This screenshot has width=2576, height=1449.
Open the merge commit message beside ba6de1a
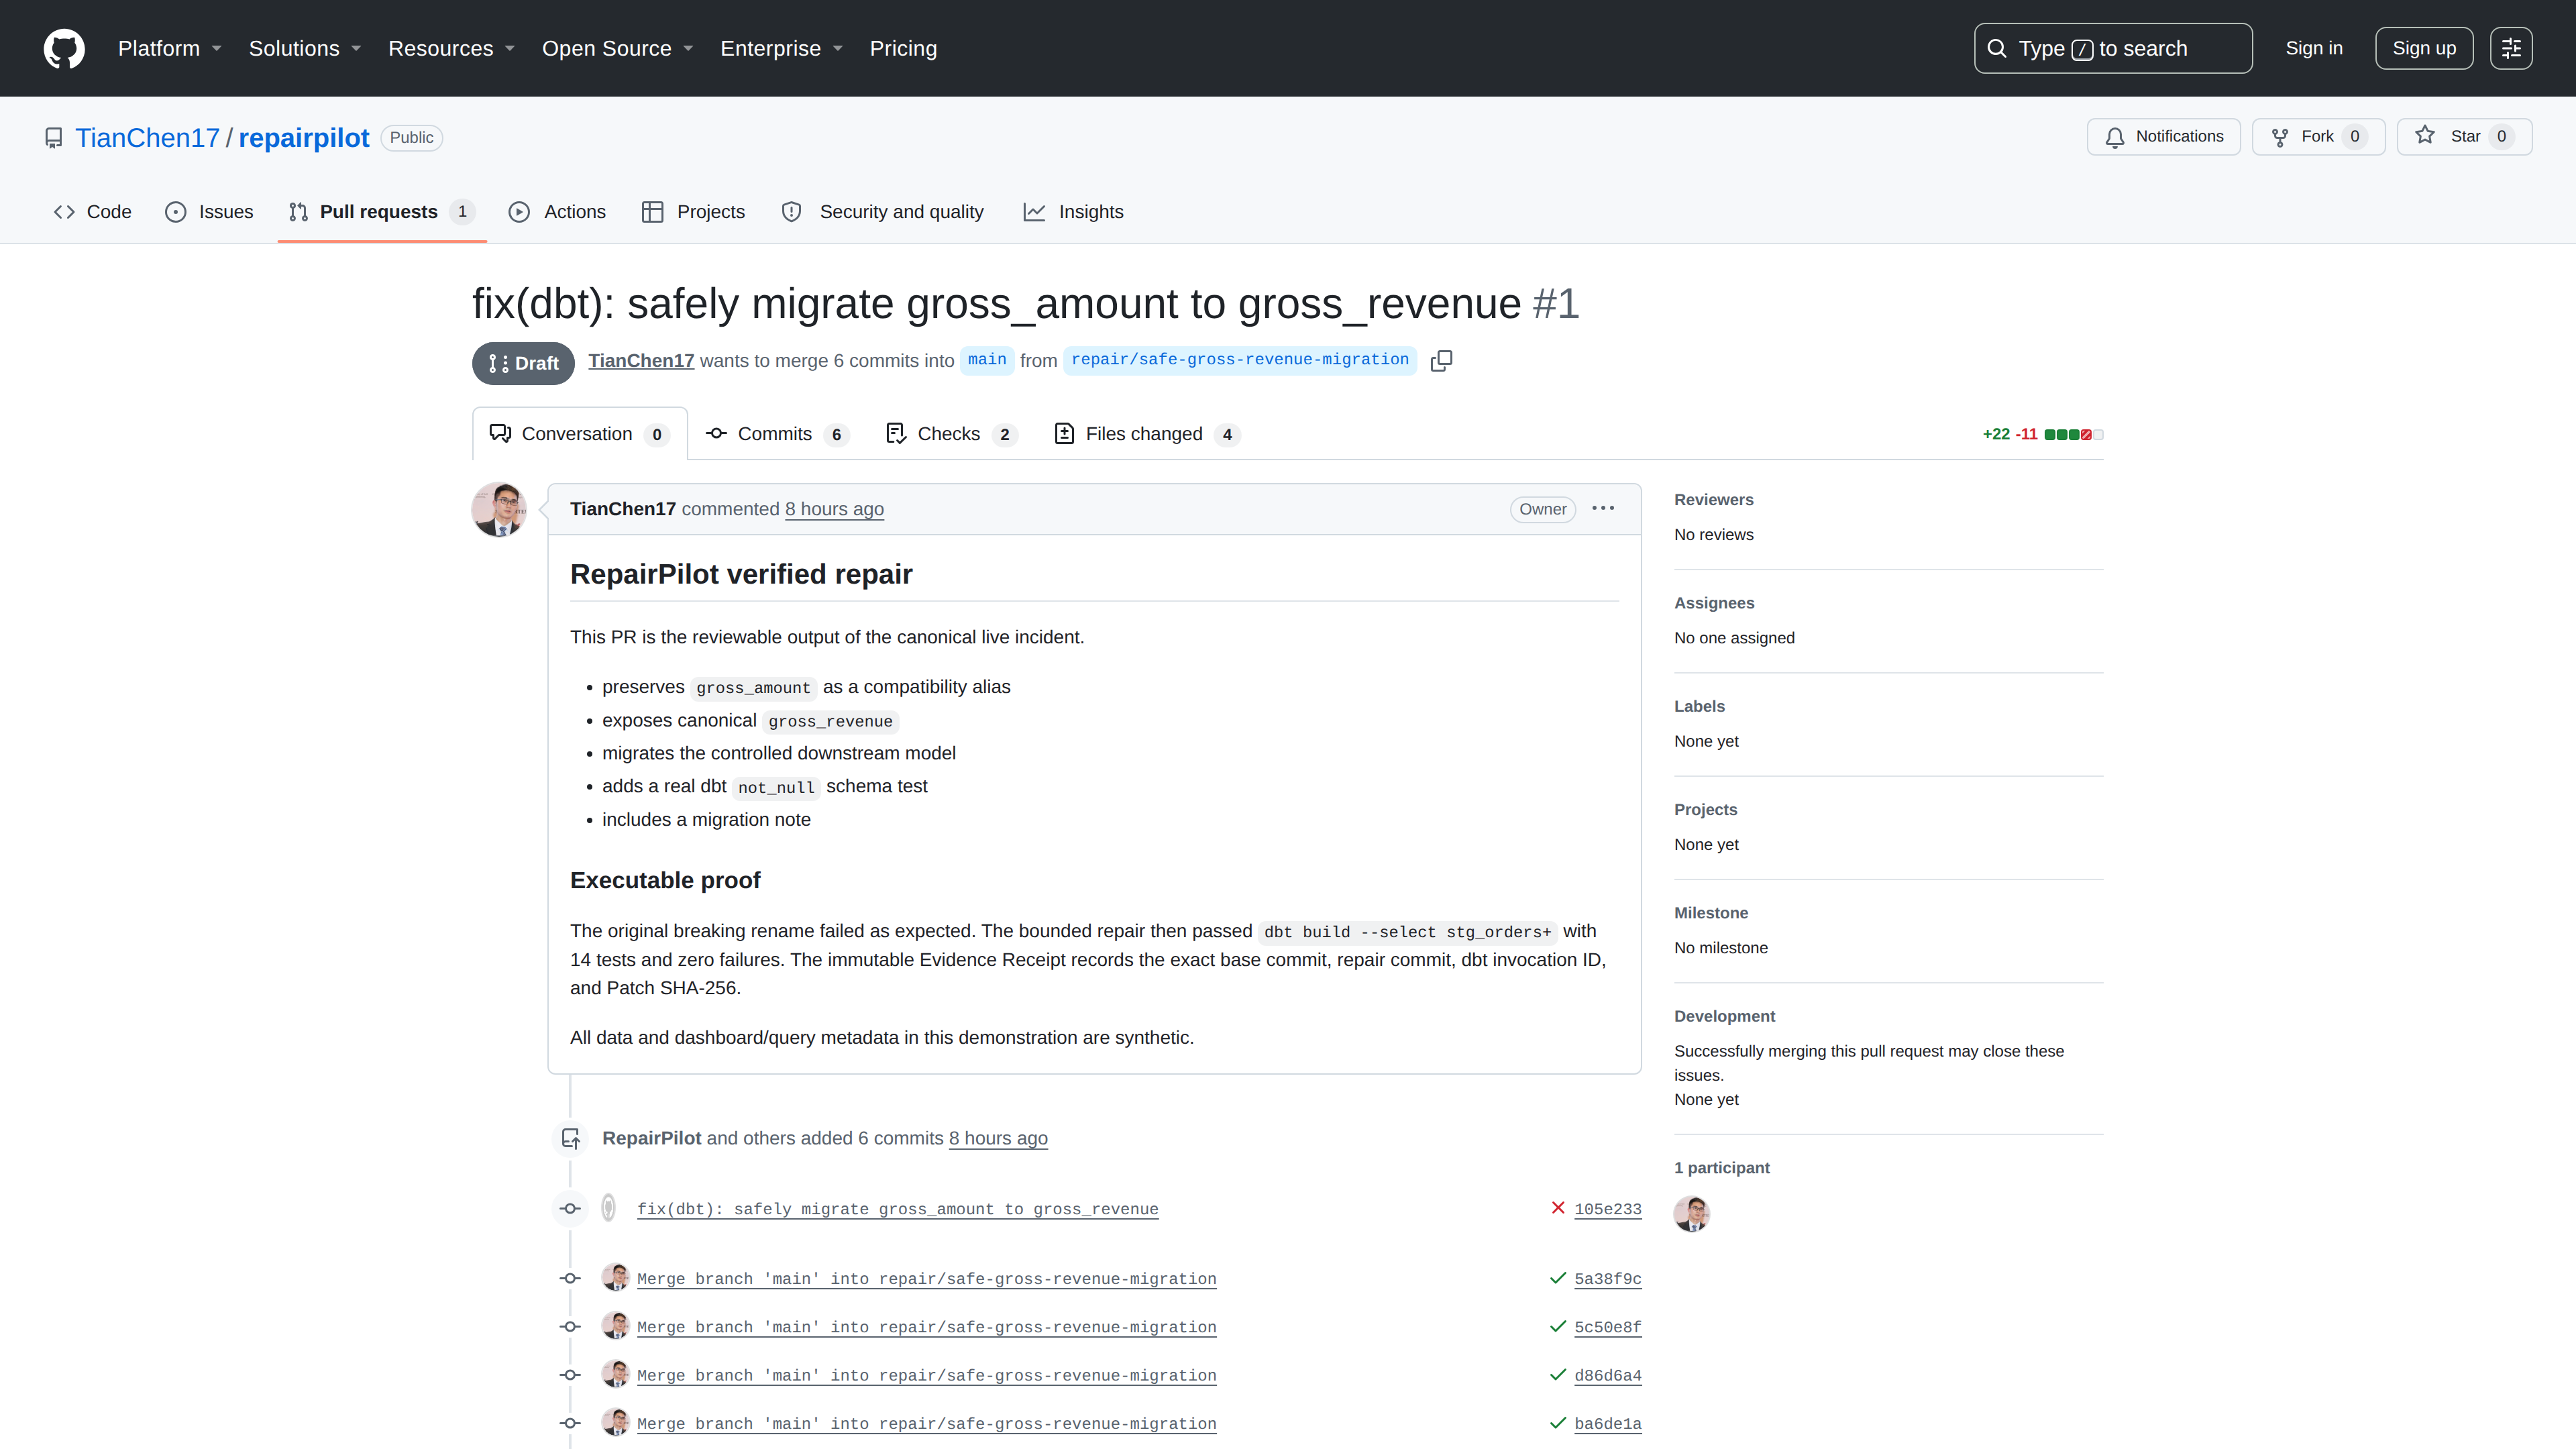point(927,1424)
